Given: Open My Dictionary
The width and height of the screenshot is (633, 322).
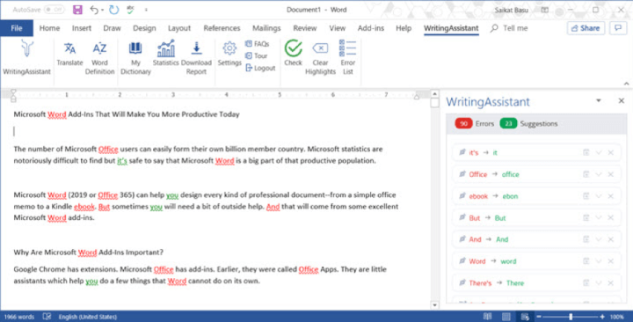Looking at the screenshot, I should click(x=135, y=59).
